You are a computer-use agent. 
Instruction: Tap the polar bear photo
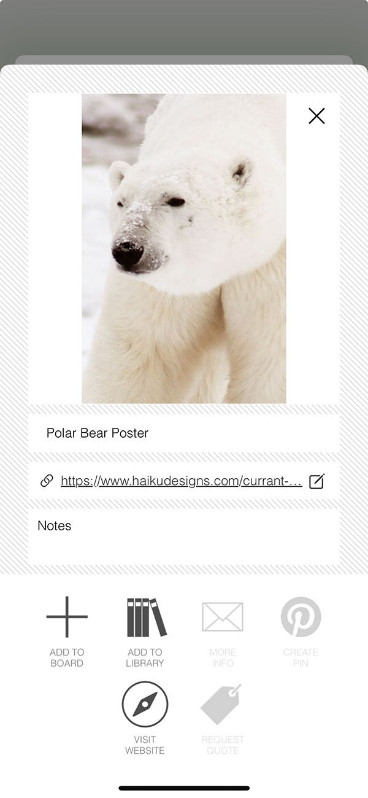184,249
